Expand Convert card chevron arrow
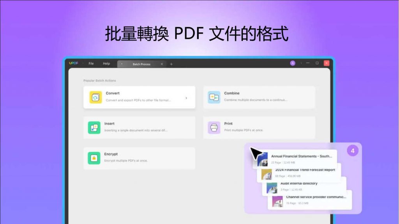 [186, 98]
